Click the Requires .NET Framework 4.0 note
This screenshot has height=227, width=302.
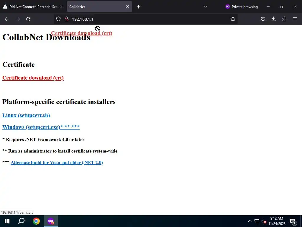click(x=43, y=140)
